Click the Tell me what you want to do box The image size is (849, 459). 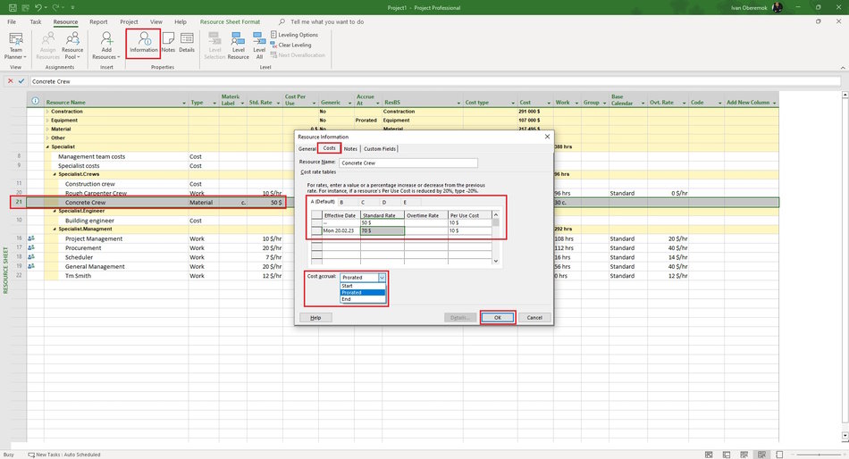point(327,21)
